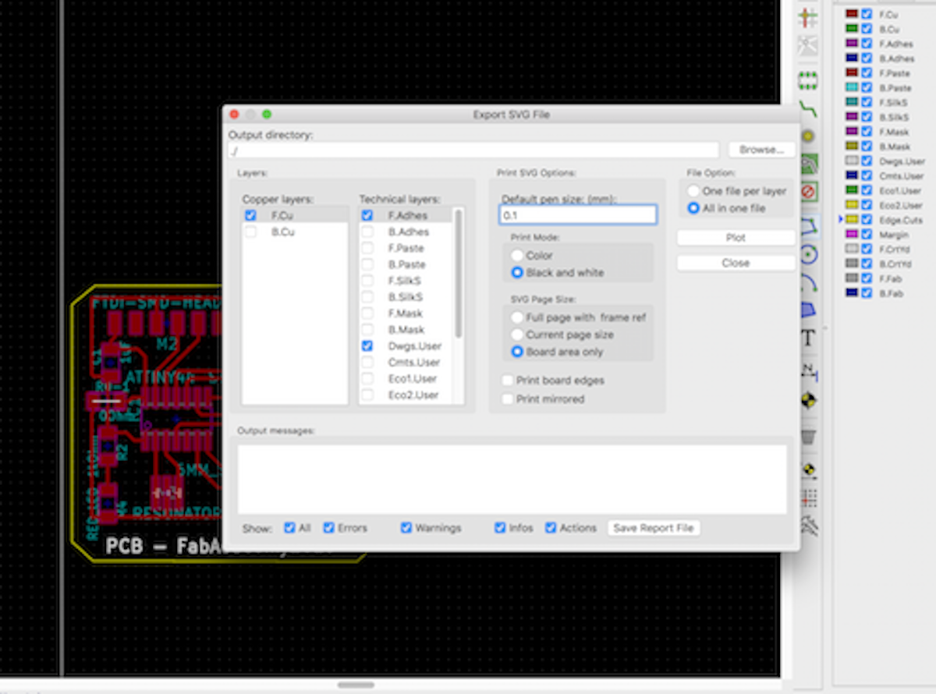
Task: Edit the Output directory field
Action: click(473, 150)
